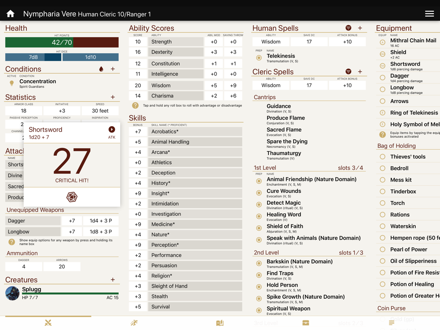
Task: Click the Dagger ammunition count 4
Action: [24, 267]
